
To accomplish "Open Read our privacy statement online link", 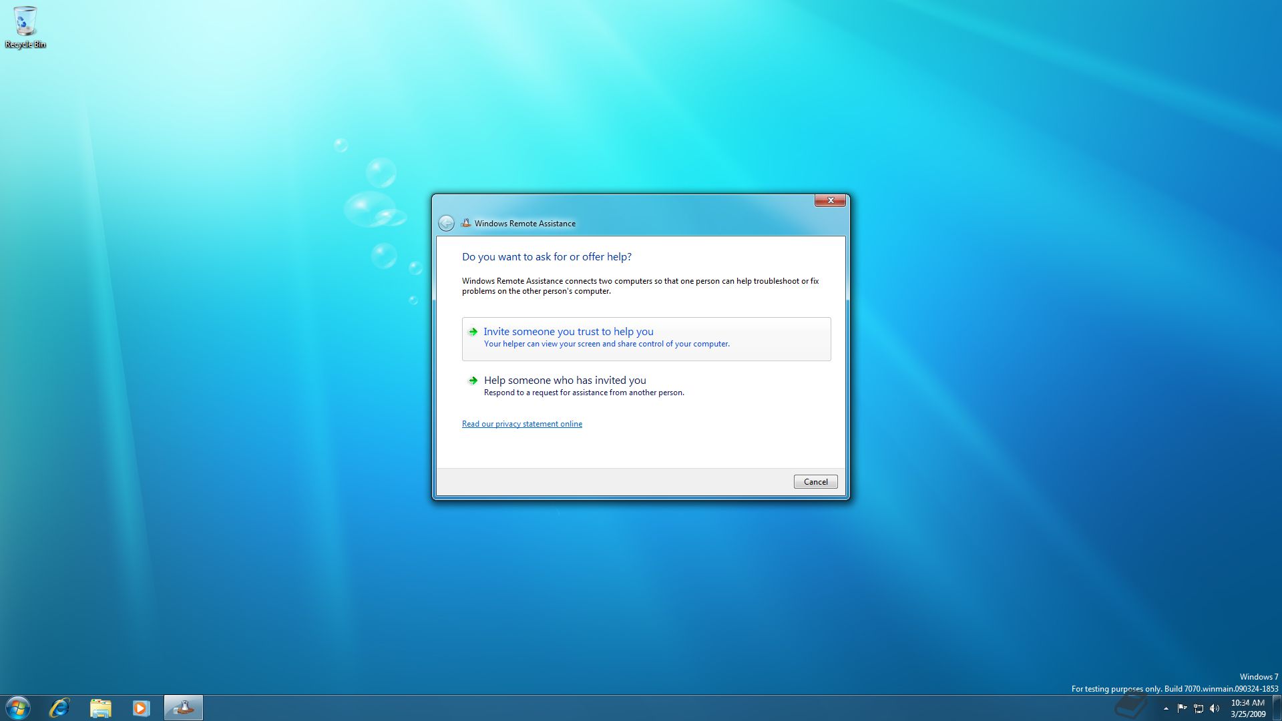I will pos(522,424).
